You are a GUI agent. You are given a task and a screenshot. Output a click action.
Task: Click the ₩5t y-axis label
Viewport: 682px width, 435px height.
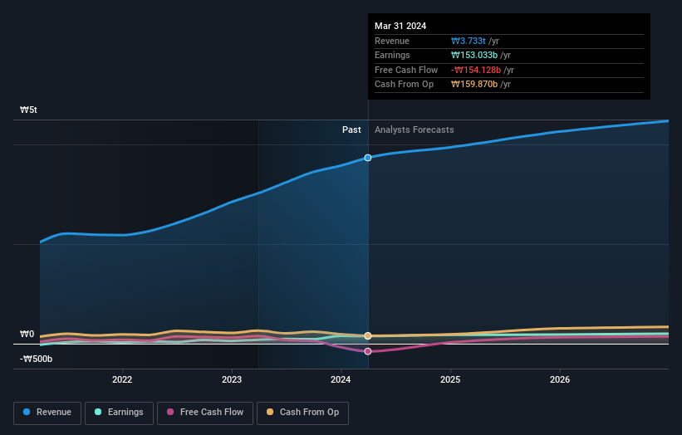[29, 110]
